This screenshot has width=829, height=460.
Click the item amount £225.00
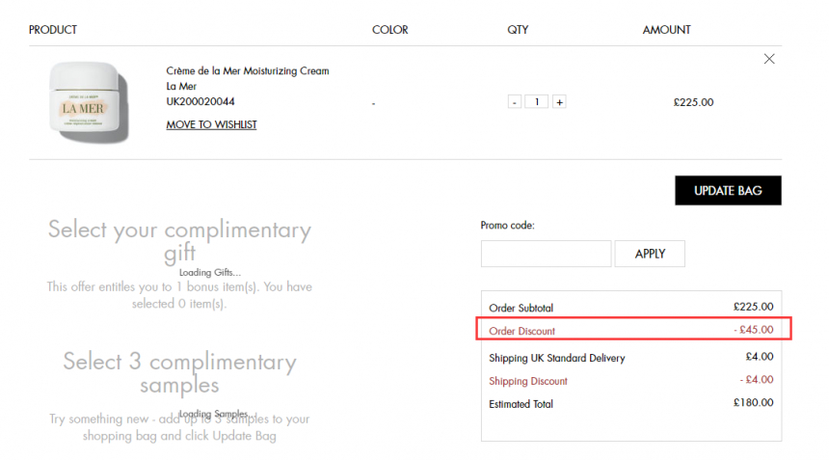693,102
